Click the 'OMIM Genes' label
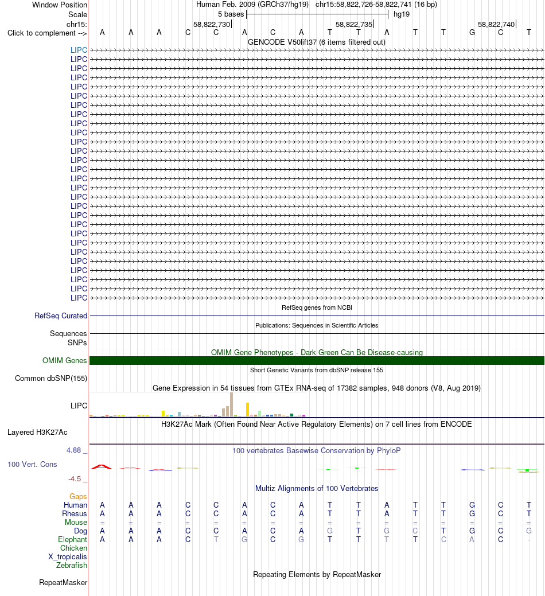This screenshot has height=596, width=545. click(x=65, y=360)
